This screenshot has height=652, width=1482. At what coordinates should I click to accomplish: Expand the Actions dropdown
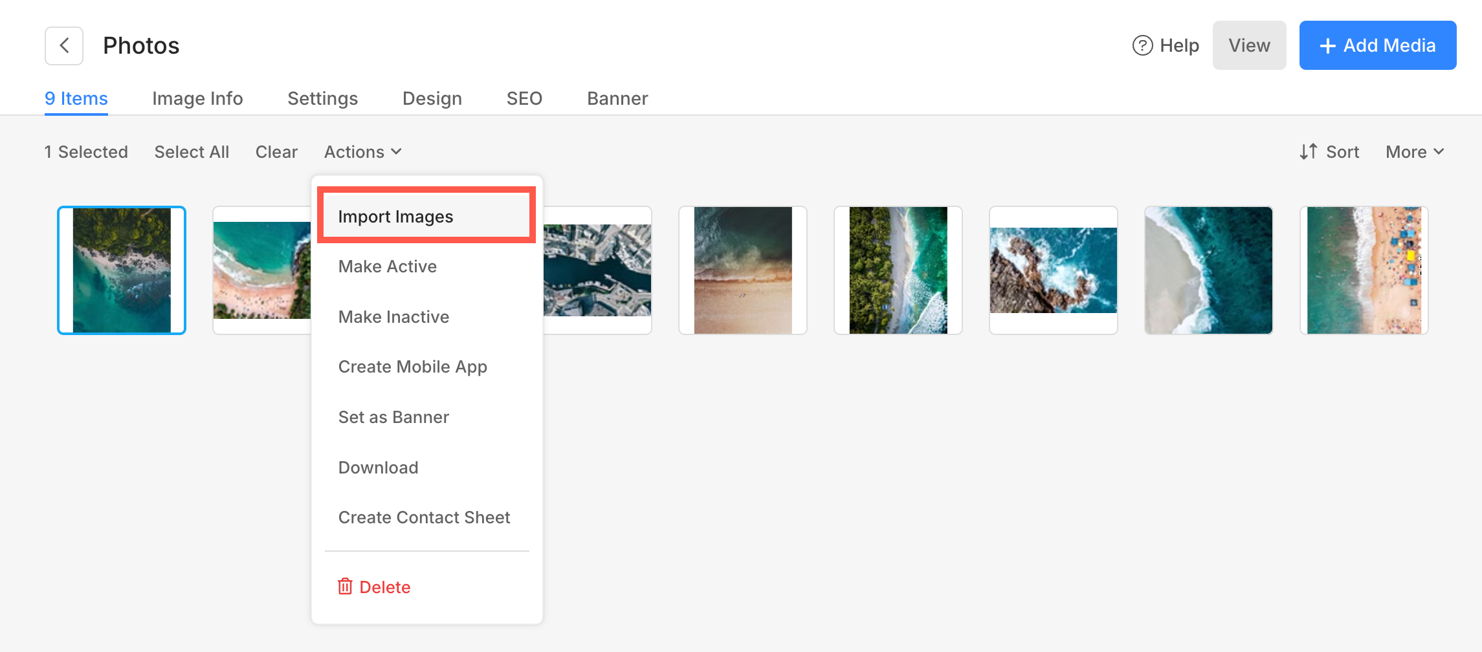[x=362, y=152]
